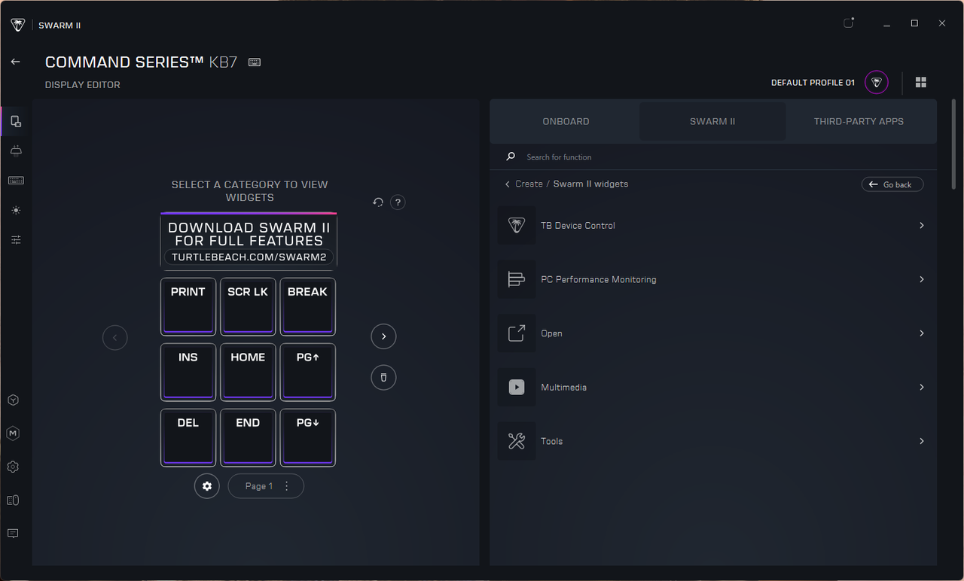Select the INS display key
Viewport: 964px width, 581px height.
tap(188, 373)
